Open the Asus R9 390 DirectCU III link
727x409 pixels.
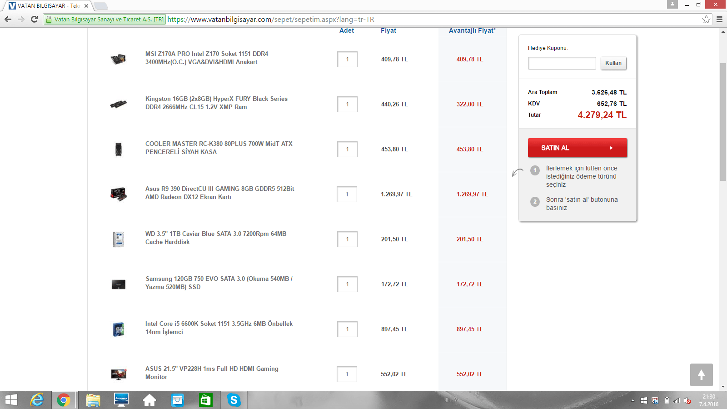coord(220,193)
